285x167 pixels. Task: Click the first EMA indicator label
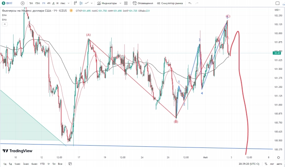pos(5,15)
